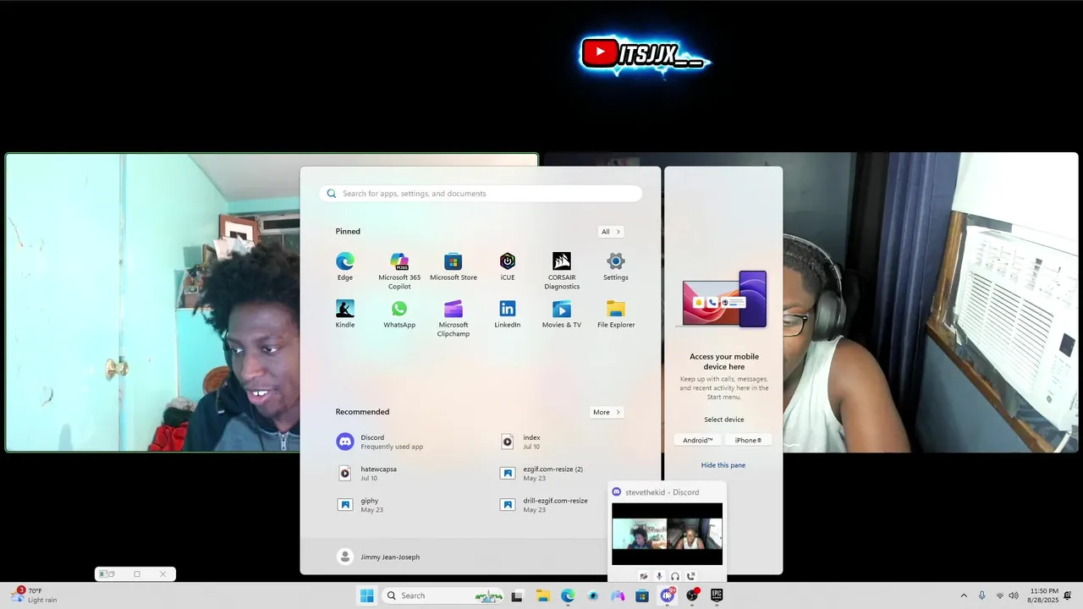The height and width of the screenshot is (609, 1083).
Task: Open the Edge pinned app
Action: coord(344,266)
